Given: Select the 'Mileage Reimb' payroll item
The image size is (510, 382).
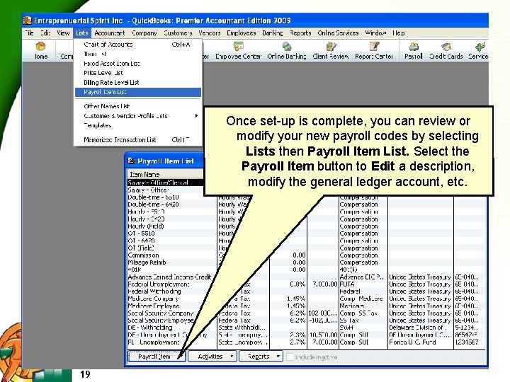Looking at the screenshot, I should 172,262.
